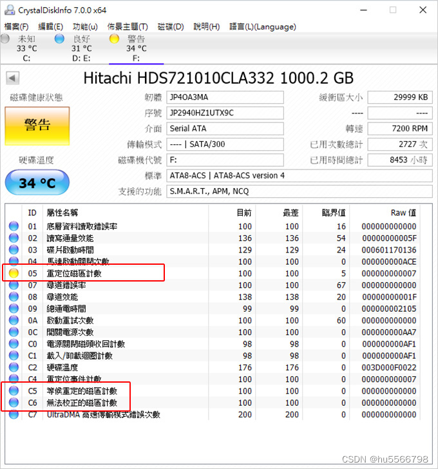Open the 功能(u) menu
Screen dimensions: 438x469
85,26
